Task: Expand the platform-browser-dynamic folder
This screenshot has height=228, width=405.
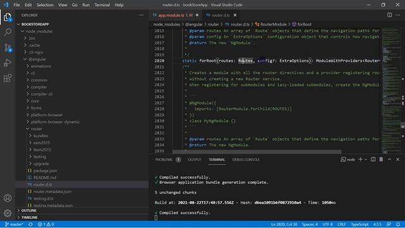Action: tap(82, 122)
